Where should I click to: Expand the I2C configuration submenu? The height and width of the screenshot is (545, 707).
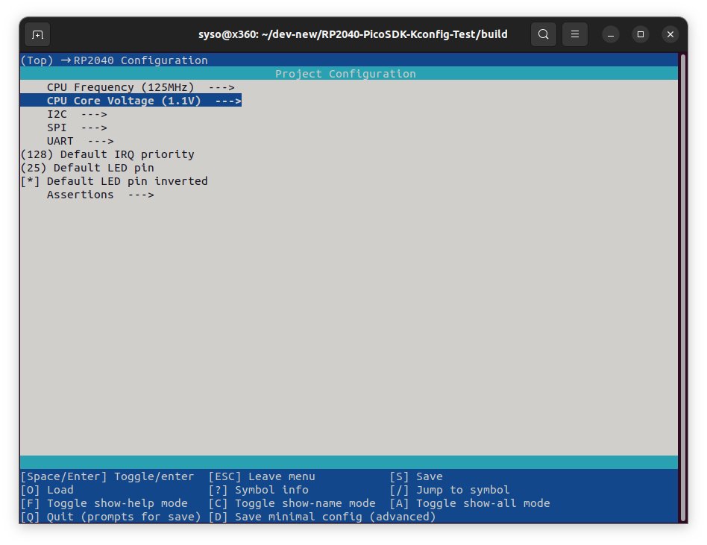(x=75, y=113)
